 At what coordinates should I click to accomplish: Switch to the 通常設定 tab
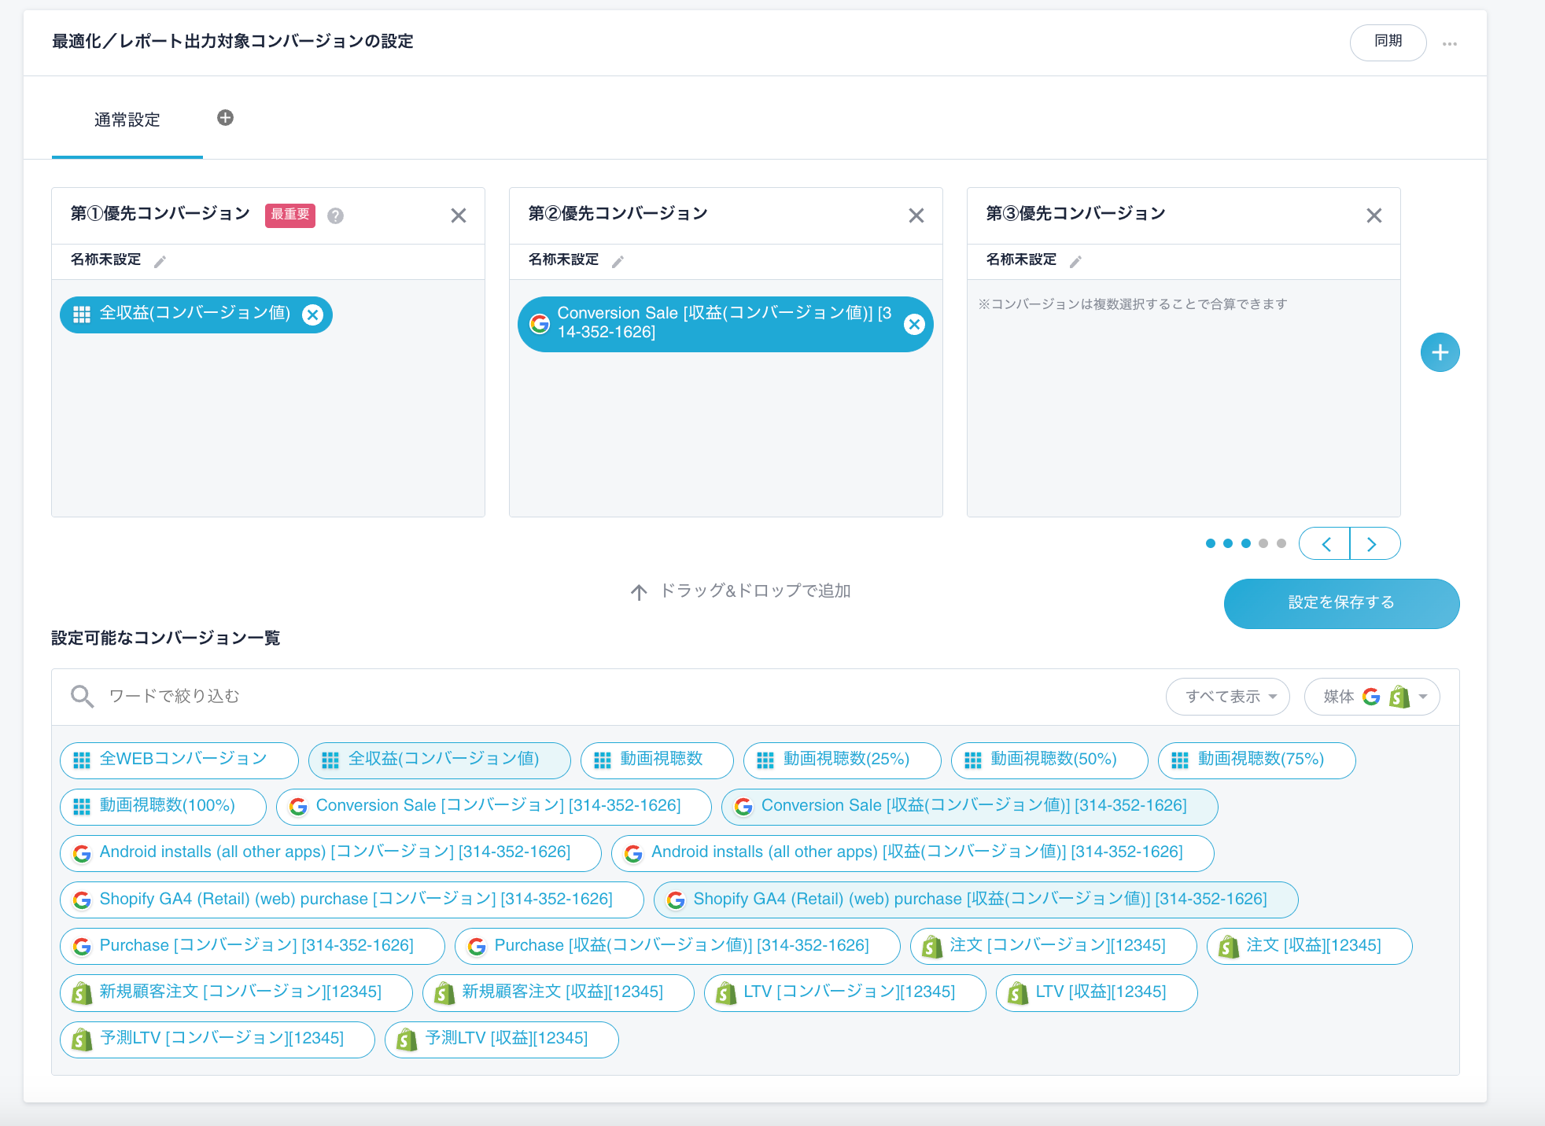tap(127, 120)
